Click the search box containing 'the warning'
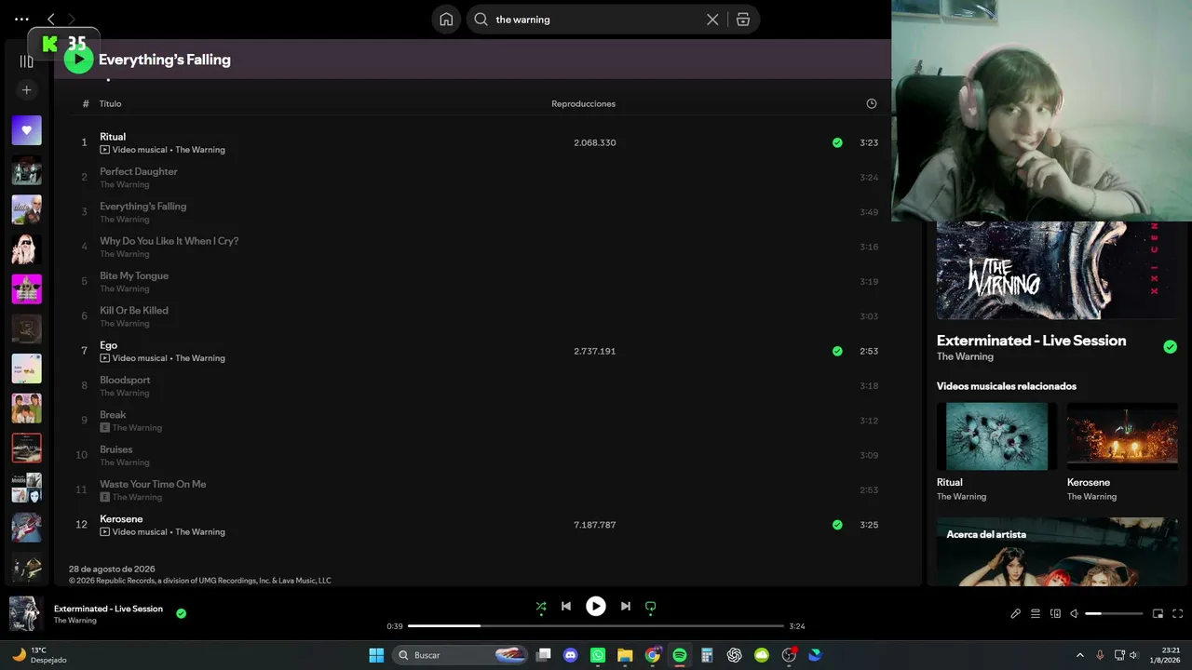This screenshot has height=670, width=1192. tap(613, 20)
